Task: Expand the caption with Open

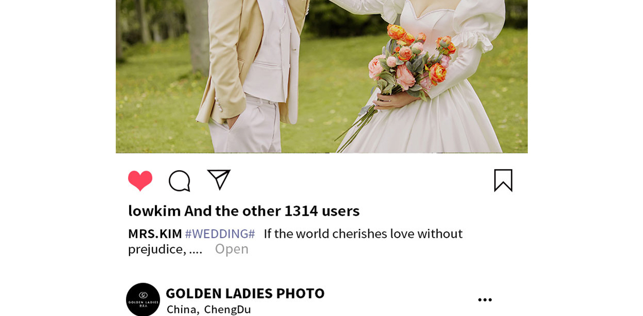Action: (x=231, y=249)
